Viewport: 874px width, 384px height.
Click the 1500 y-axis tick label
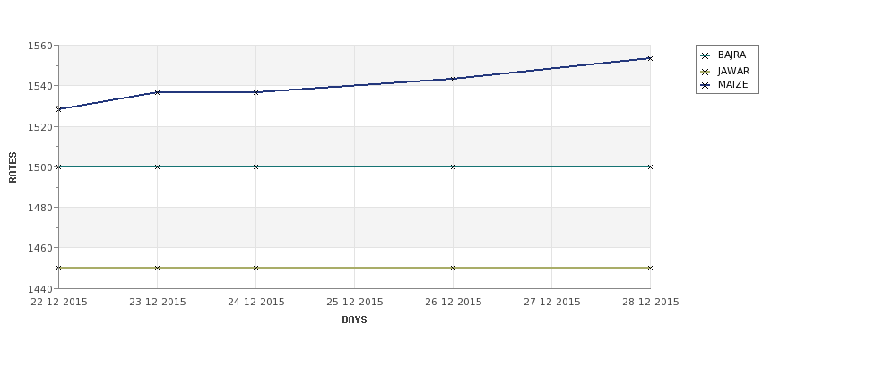pyautogui.click(x=40, y=167)
